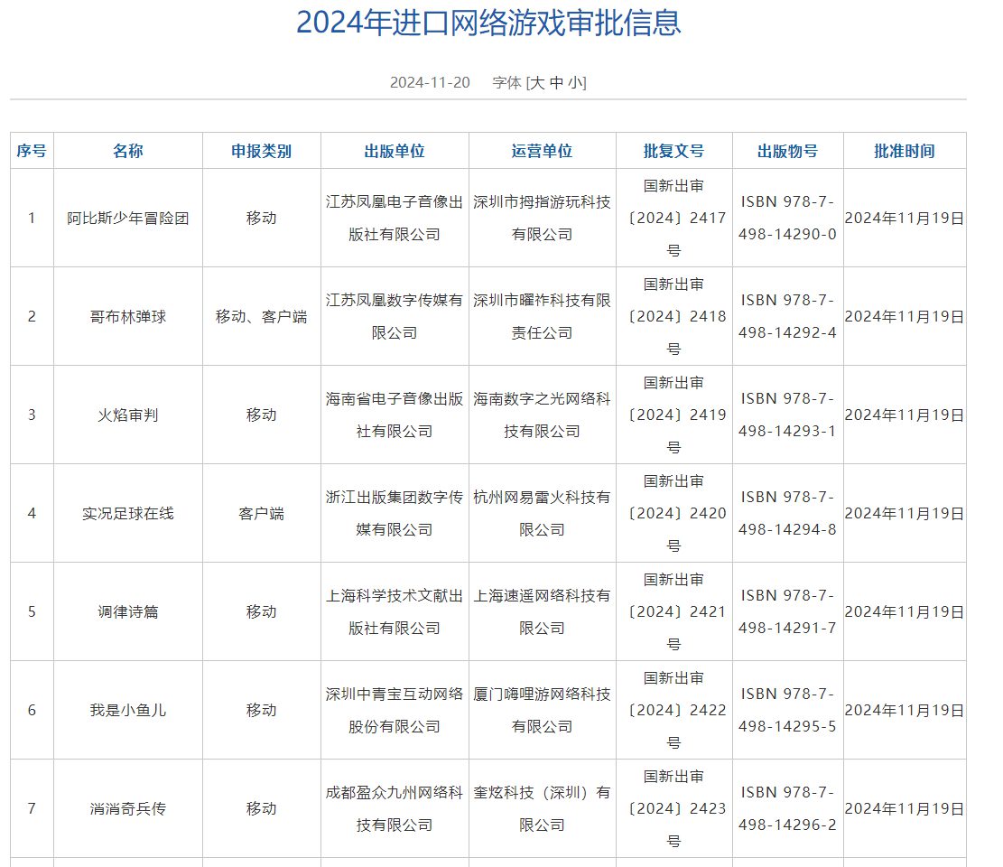Click the publish date 2024-11-20
This screenshot has height=867, width=1003.
(x=430, y=82)
